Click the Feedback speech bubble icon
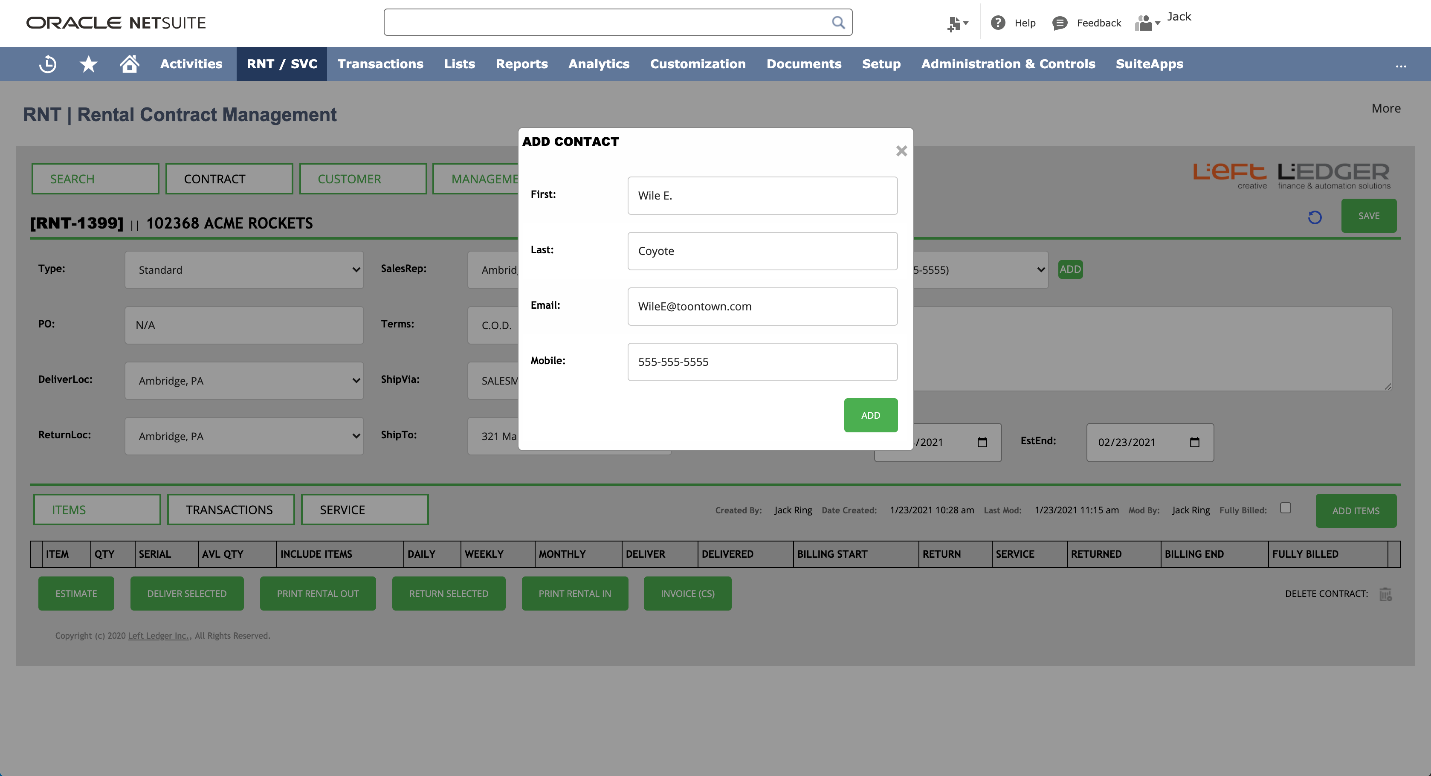The image size is (1431, 776). 1059,23
